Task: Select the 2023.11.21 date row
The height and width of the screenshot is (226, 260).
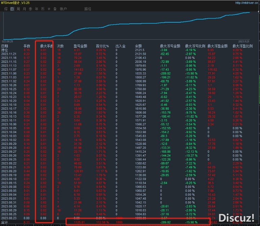Action: pos(9,54)
